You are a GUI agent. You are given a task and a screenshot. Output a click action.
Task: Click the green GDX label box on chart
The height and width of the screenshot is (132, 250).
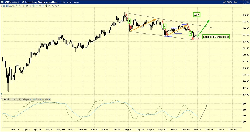tap(197, 15)
